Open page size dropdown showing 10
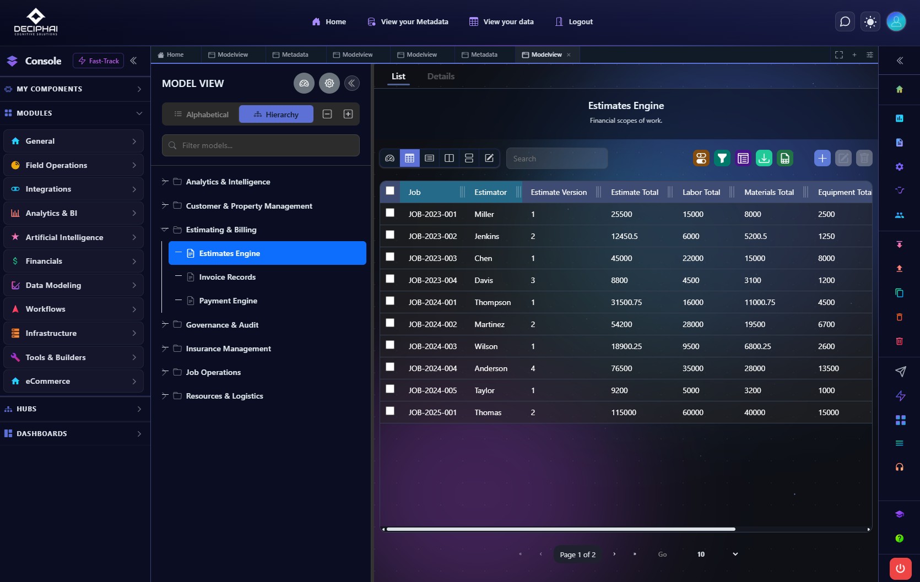The image size is (920, 582). [x=717, y=554]
